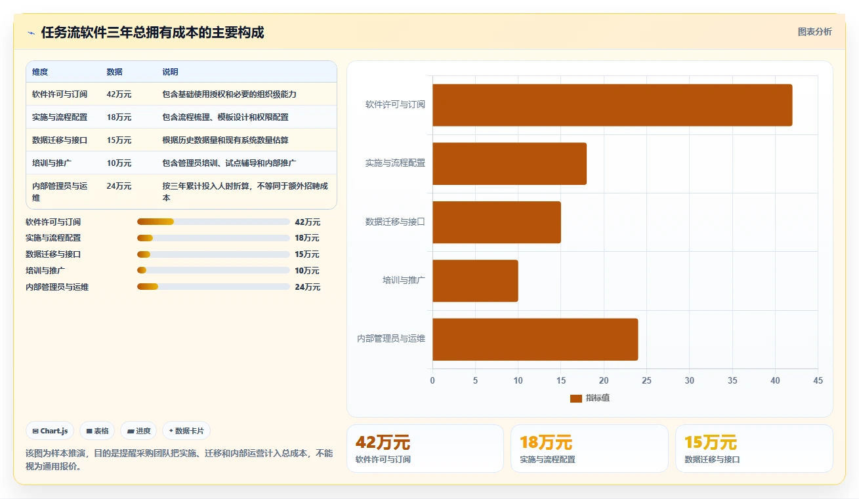
Task: Click the 软件许可与订阅 chart bar
Action: [x=612, y=105]
